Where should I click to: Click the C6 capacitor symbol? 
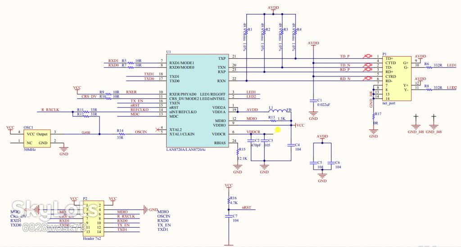[x=331, y=163]
